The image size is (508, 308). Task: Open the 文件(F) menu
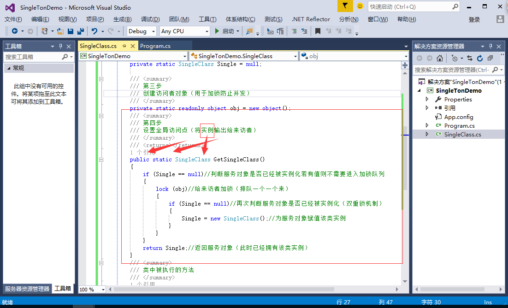coord(13,19)
